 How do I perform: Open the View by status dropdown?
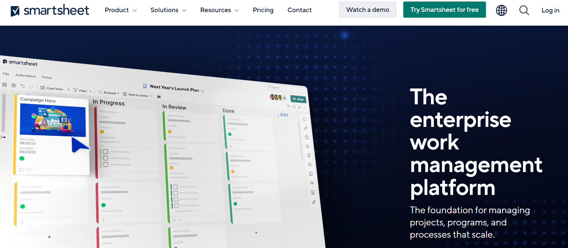(x=137, y=95)
